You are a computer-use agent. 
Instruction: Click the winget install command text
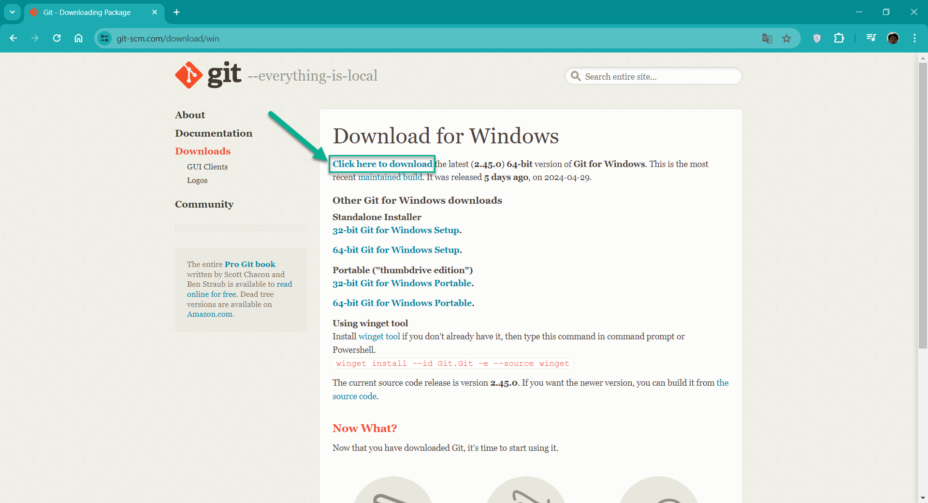[x=452, y=363]
